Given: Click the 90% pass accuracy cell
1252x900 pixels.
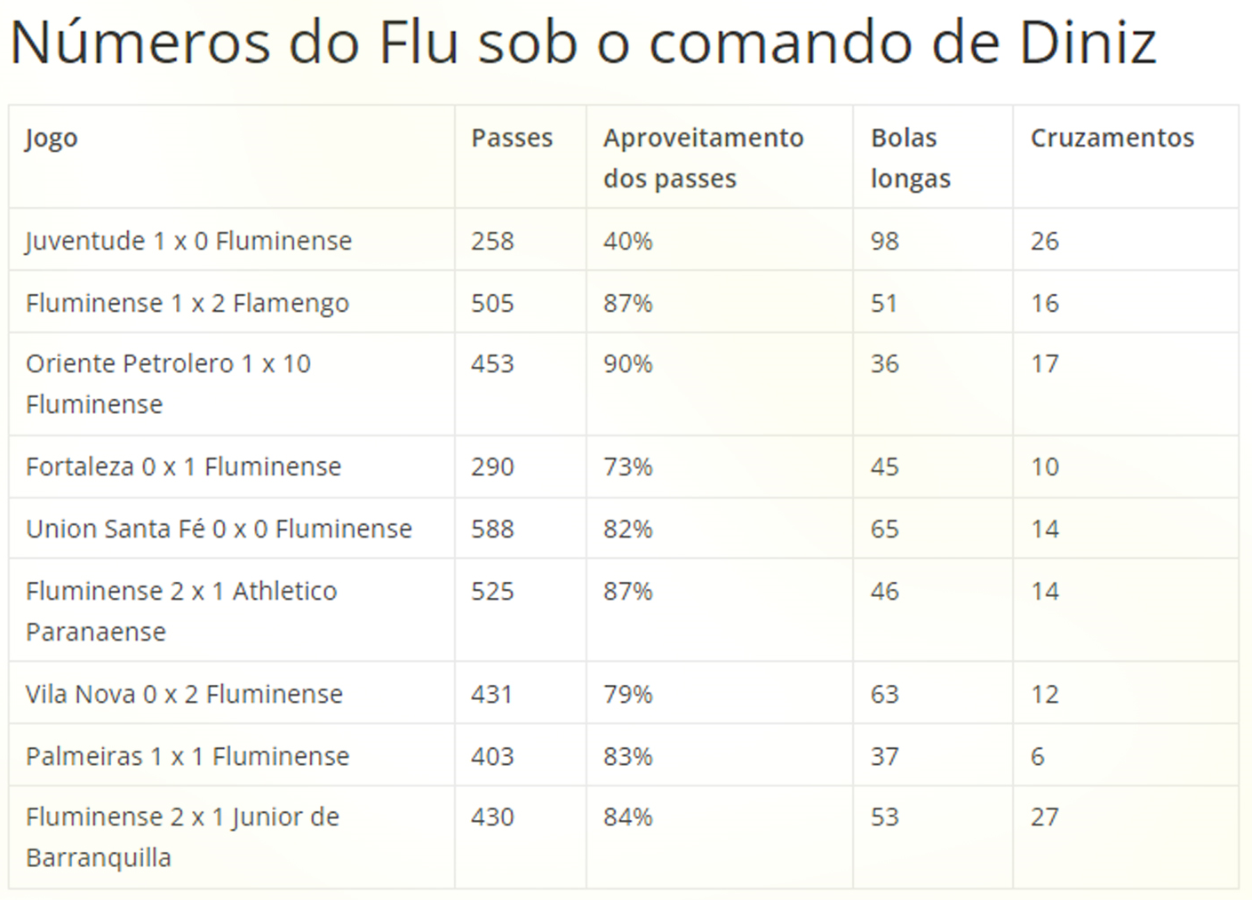Looking at the screenshot, I should [x=627, y=364].
